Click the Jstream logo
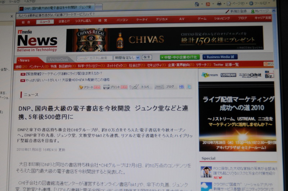Screen dimensions: 288x191 pos(210,75)
